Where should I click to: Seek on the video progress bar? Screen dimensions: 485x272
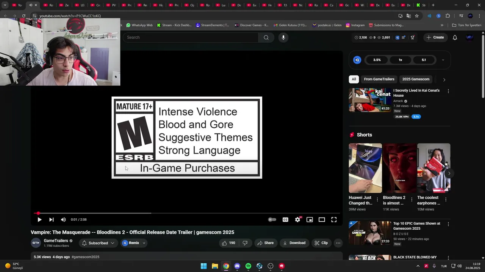point(186,213)
